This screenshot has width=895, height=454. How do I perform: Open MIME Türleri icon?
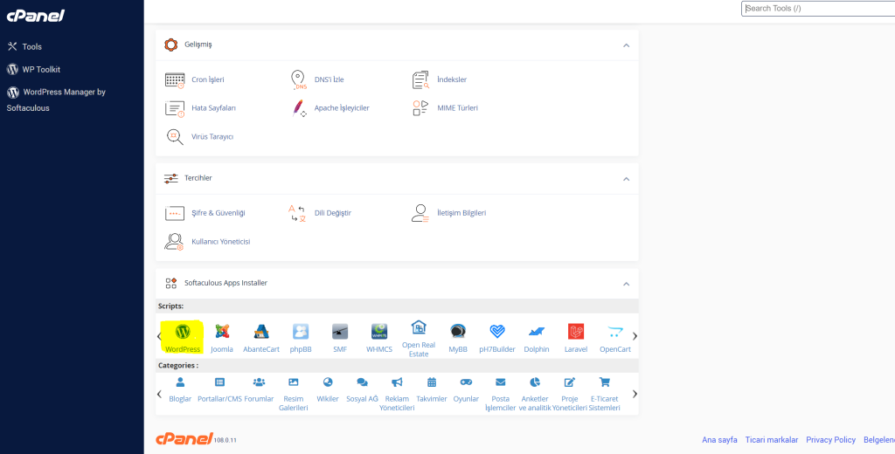click(420, 107)
